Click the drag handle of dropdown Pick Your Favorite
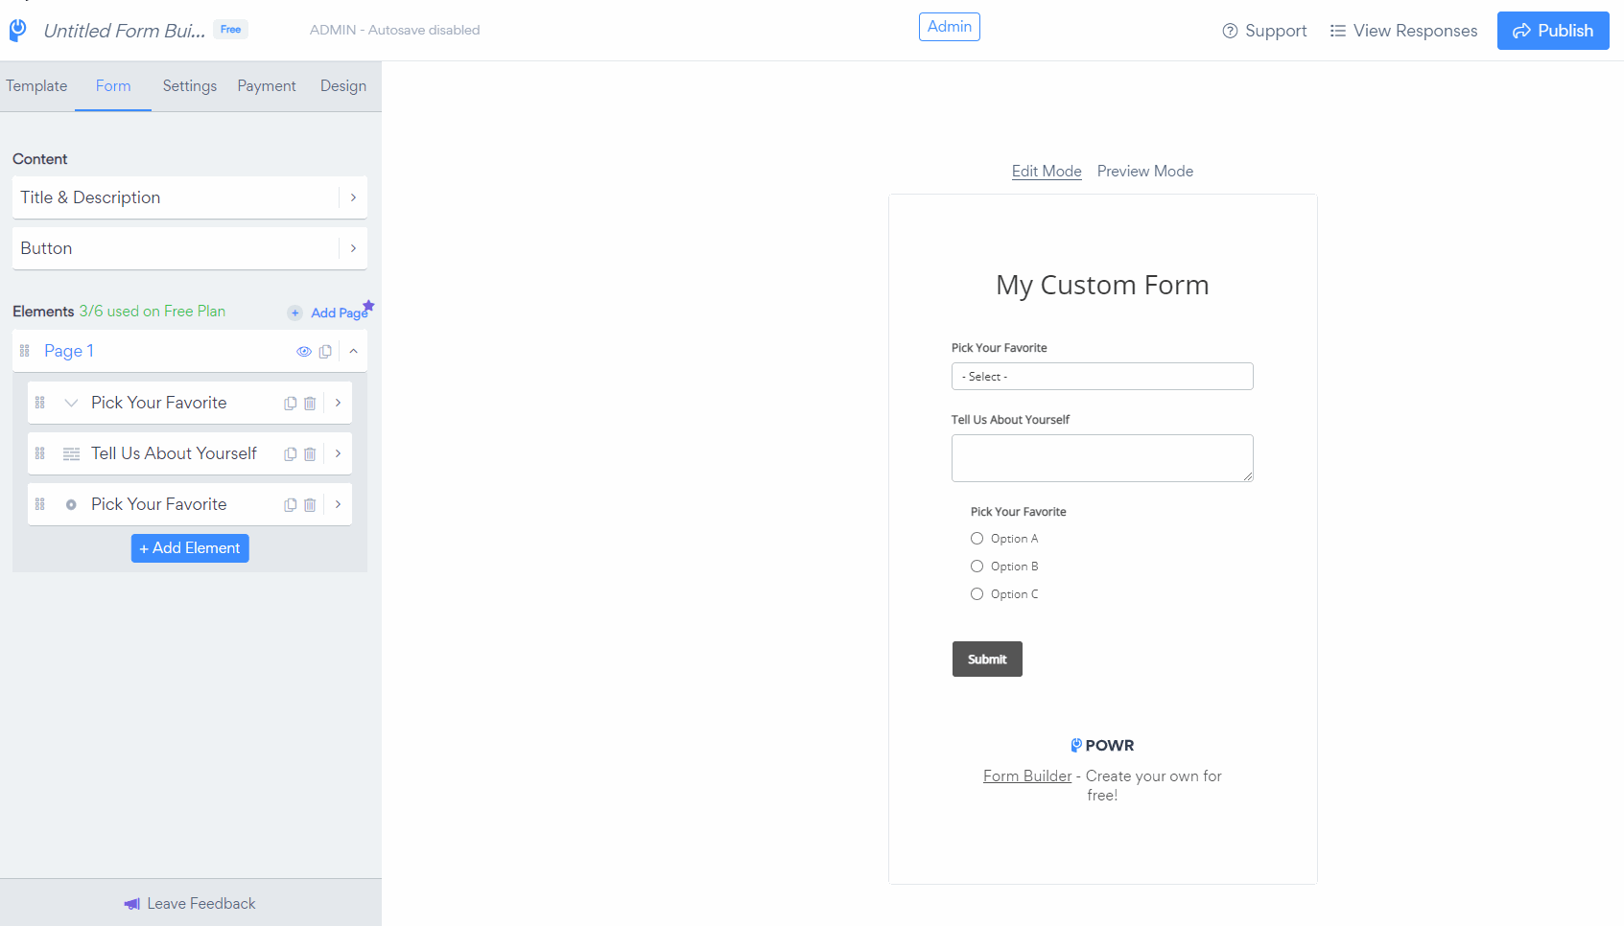 click(39, 403)
